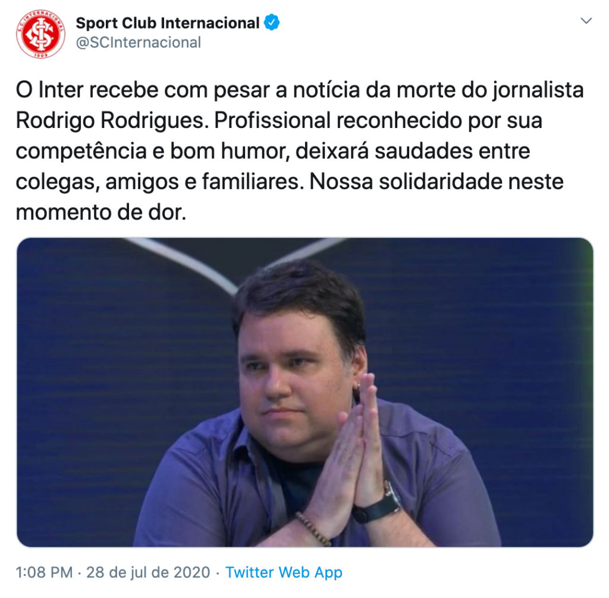The height and width of the screenshot is (598, 609).
Task: Click the phrase "competência e bom humor"
Action: [x=153, y=151]
